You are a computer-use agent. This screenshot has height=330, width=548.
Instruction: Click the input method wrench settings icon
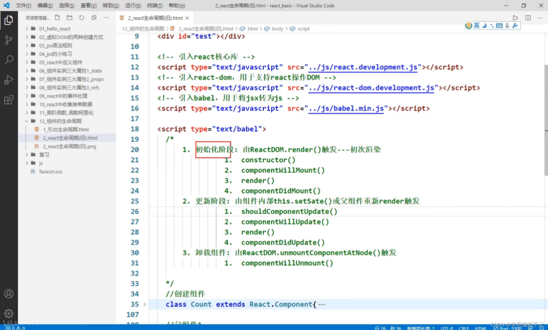tap(515, 26)
